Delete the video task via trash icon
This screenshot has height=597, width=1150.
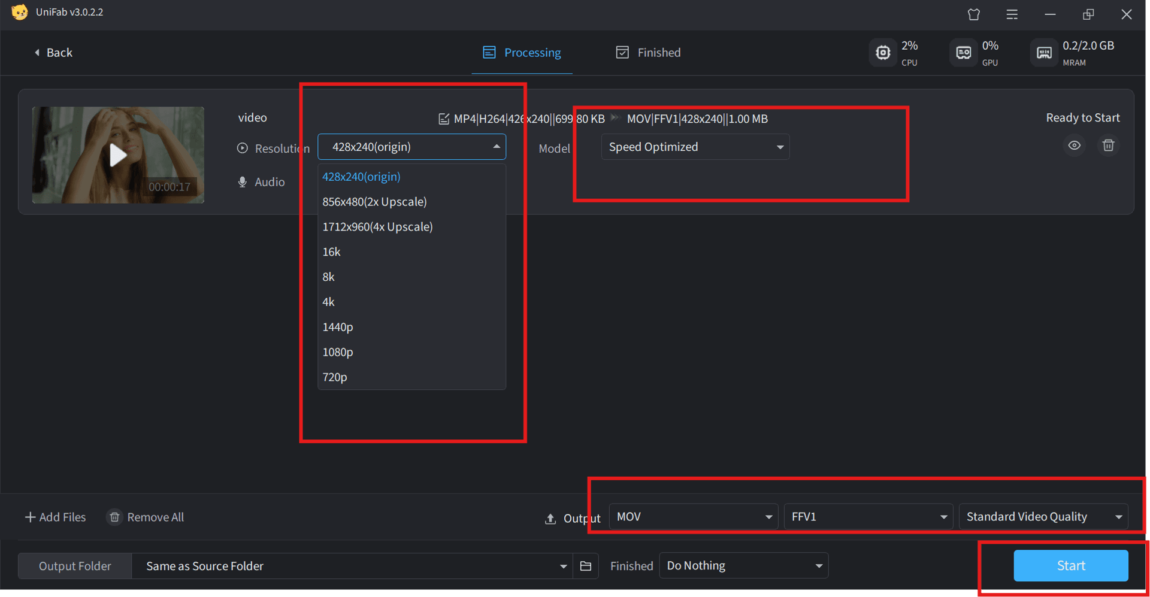click(x=1108, y=146)
